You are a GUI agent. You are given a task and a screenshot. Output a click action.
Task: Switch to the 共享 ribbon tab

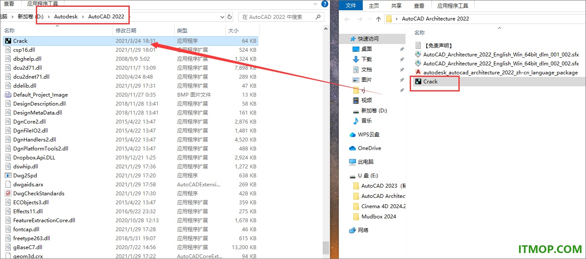pyautogui.click(x=396, y=6)
